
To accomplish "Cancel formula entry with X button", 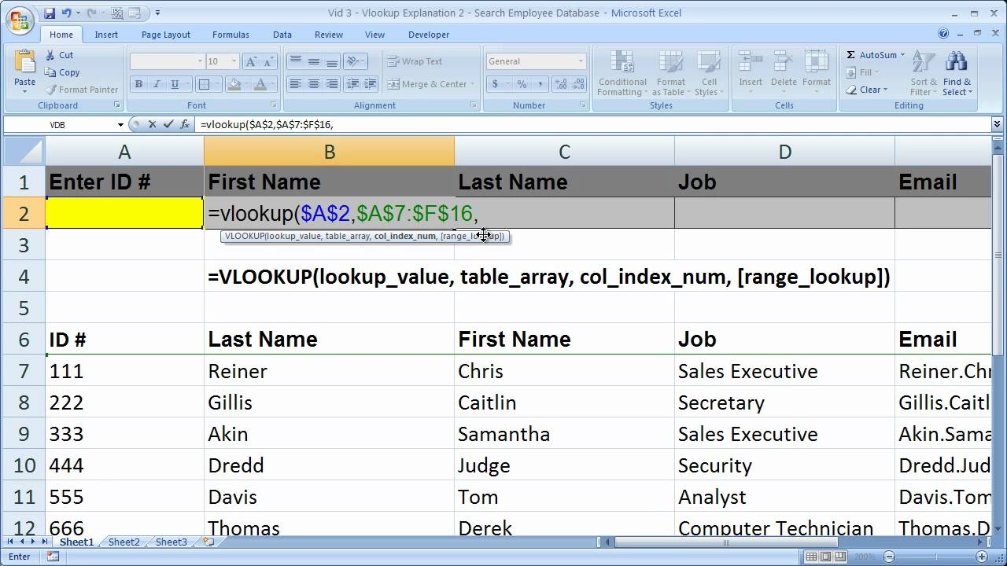I will coord(152,124).
